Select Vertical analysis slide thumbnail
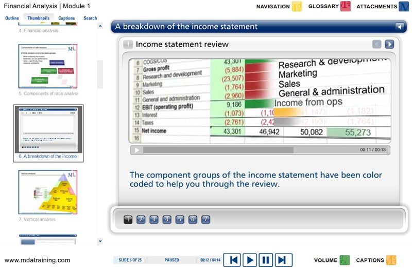The height and width of the screenshot is (268, 412). coord(48,193)
